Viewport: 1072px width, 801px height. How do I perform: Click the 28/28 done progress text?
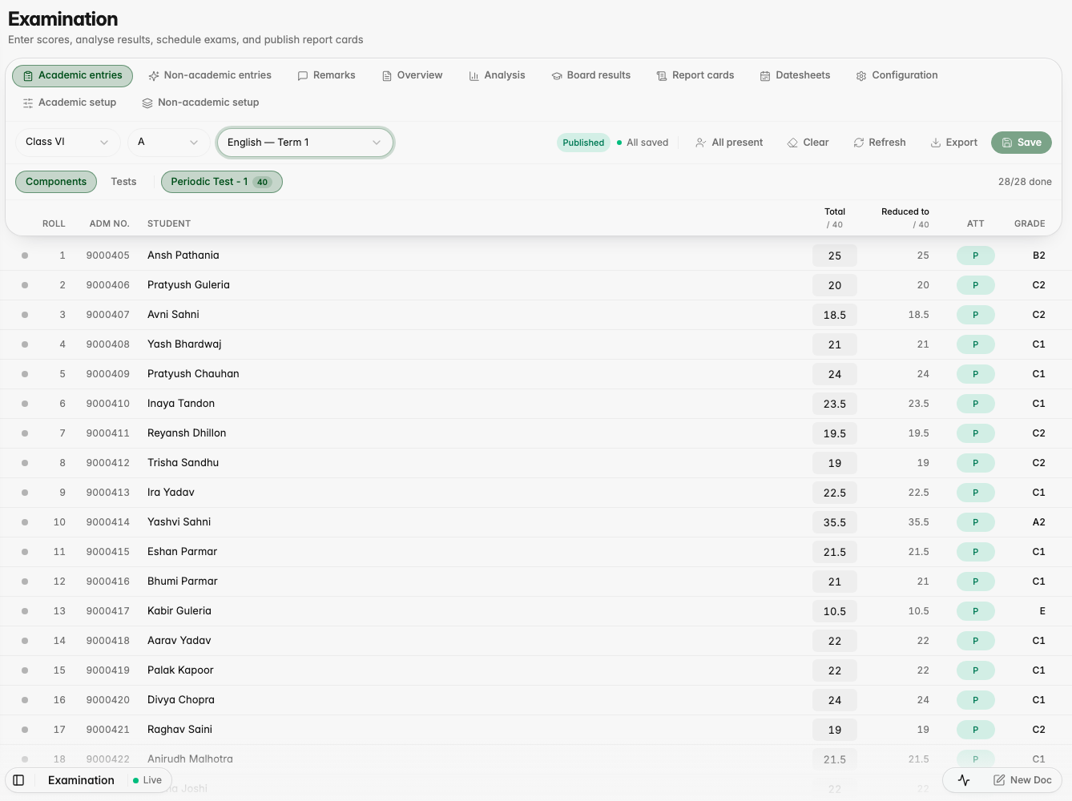pyautogui.click(x=1025, y=182)
